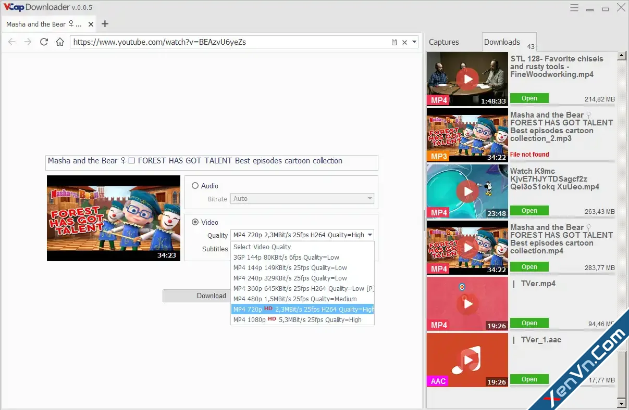Switch to the Downloads tab
The image size is (629, 410).
[509, 42]
